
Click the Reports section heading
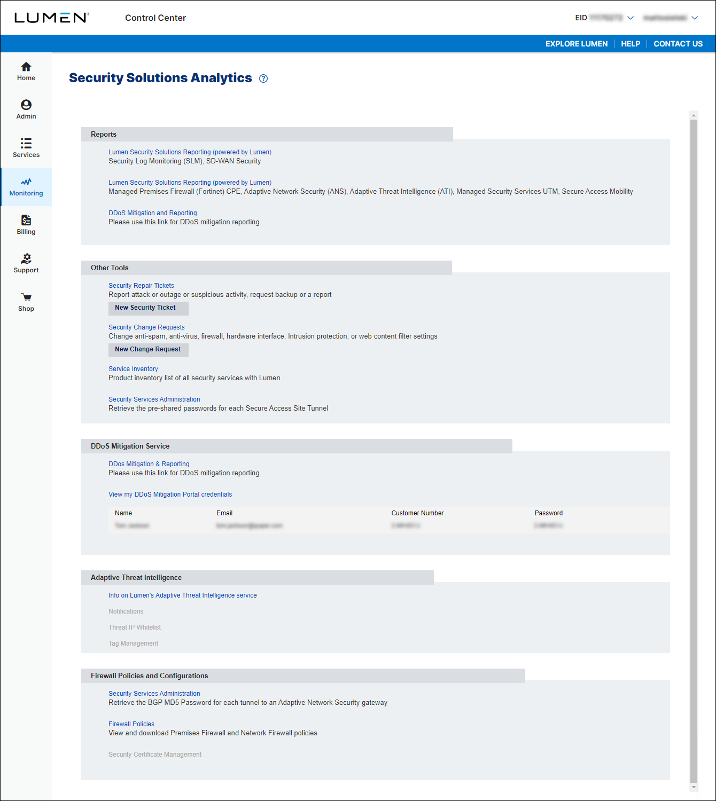[x=104, y=135]
